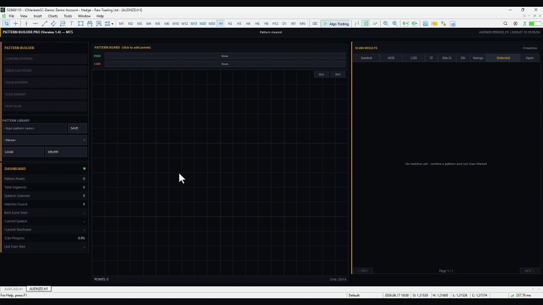
Task: Choose the horizontal line drawing tool
Action: tap(35, 24)
